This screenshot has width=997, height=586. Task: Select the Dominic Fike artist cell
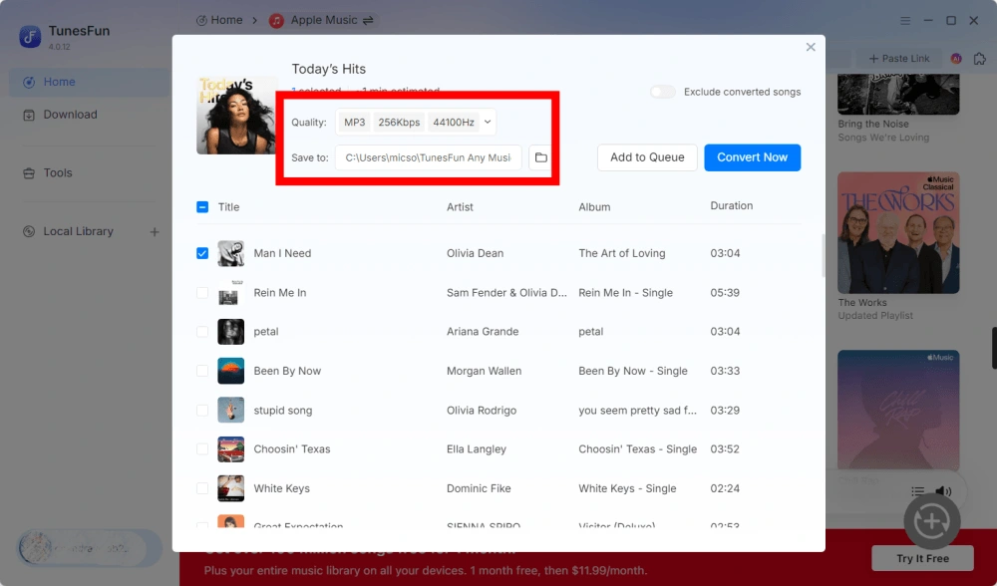click(x=479, y=488)
